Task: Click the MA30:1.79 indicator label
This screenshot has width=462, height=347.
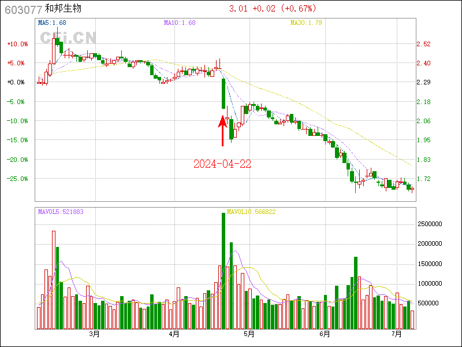Action: (306, 23)
